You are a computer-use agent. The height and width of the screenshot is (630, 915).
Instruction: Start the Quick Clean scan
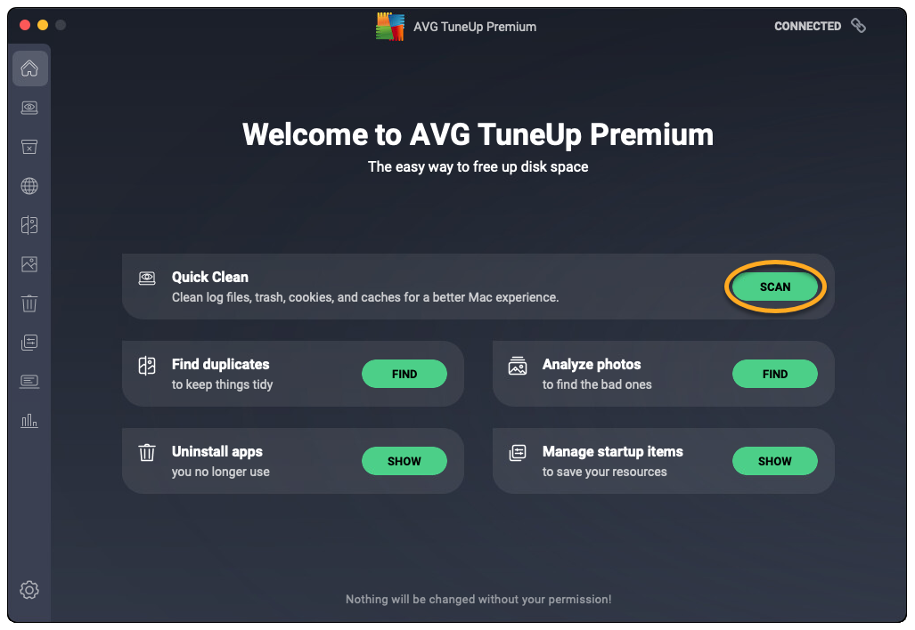(x=774, y=287)
